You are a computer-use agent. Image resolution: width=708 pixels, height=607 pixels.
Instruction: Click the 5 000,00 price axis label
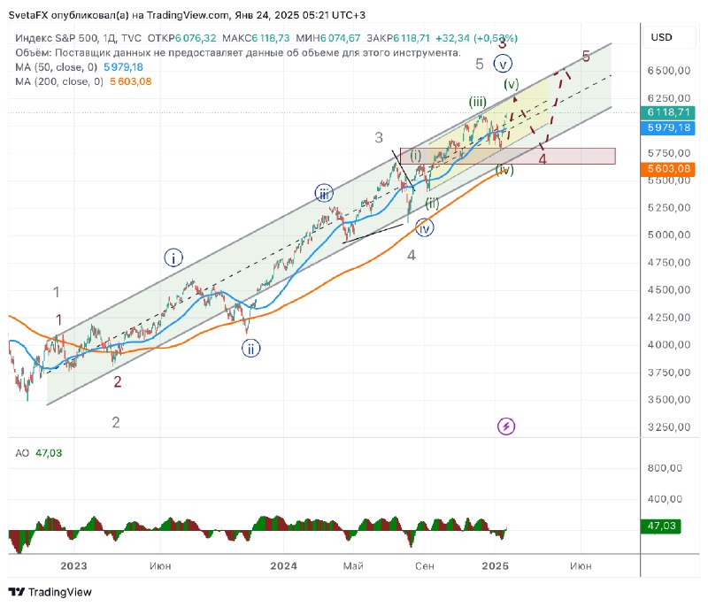[669, 234]
